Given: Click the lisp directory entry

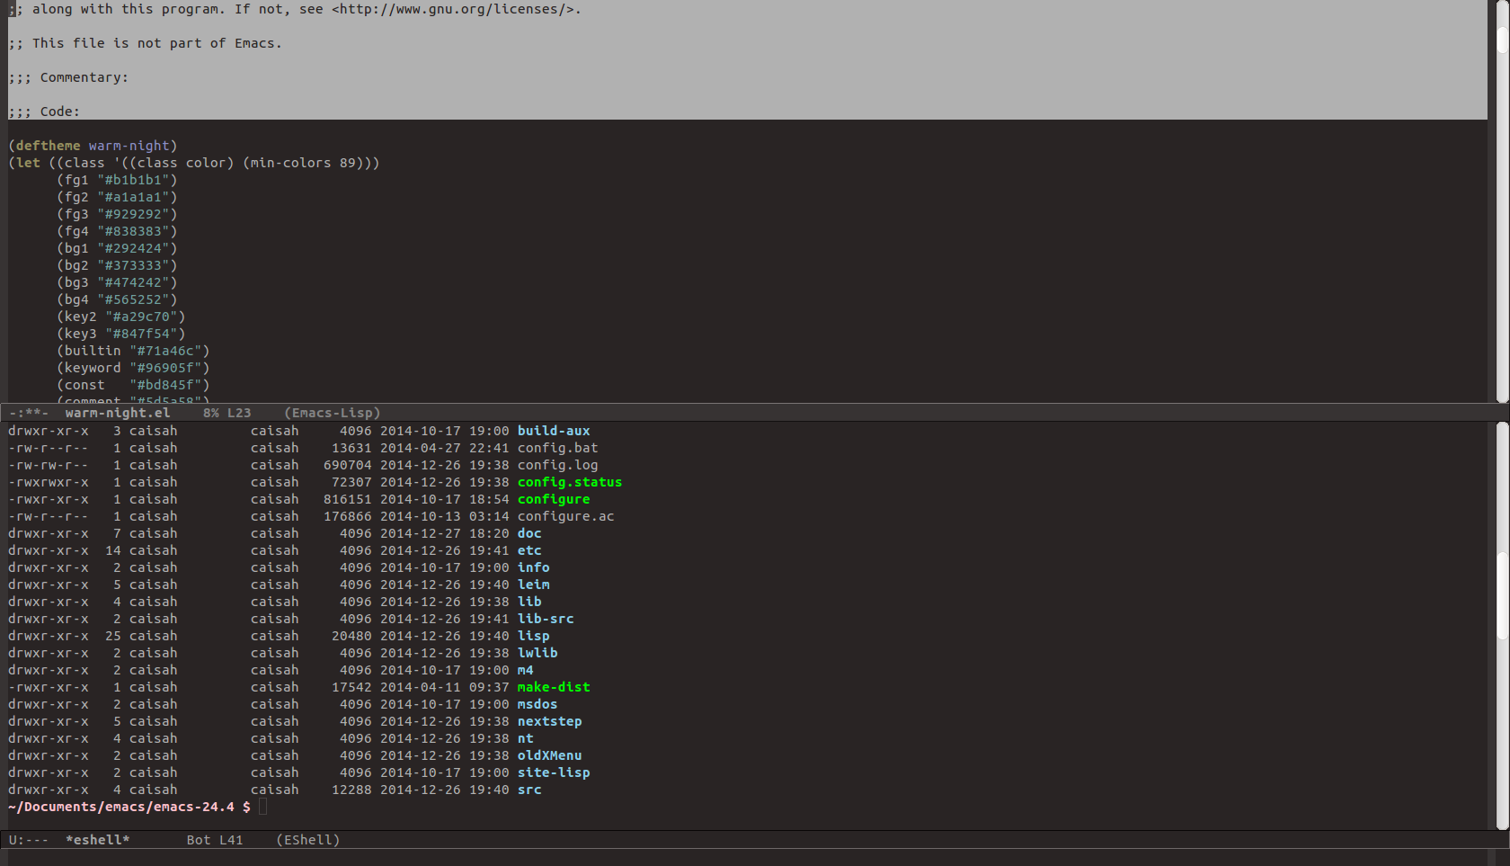Looking at the screenshot, I should pos(533,636).
